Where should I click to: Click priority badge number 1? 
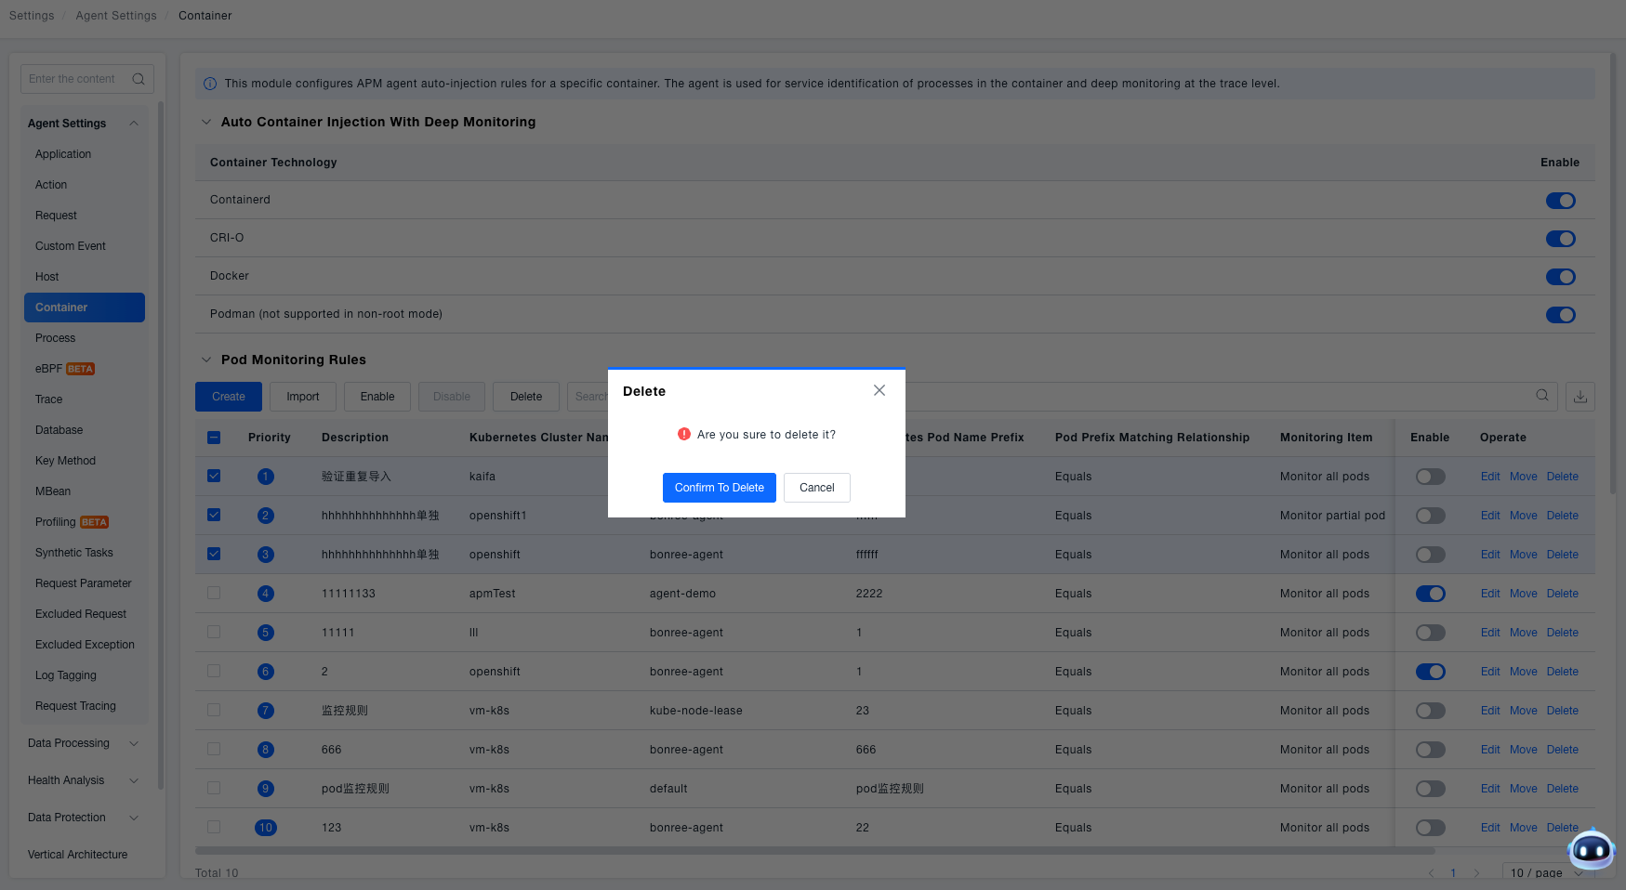click(x=266, y=477)
